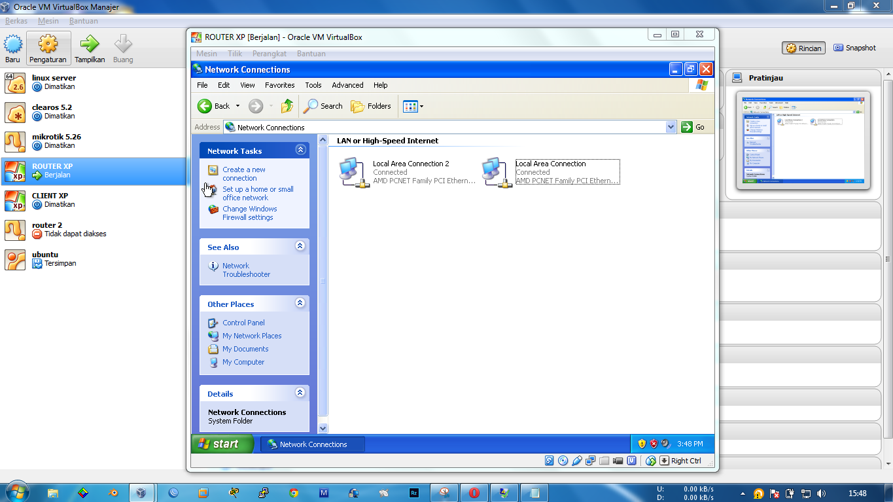Click the Buang discard icon
This screenshot has width=893, height=502.
click(x=123, y=45)
